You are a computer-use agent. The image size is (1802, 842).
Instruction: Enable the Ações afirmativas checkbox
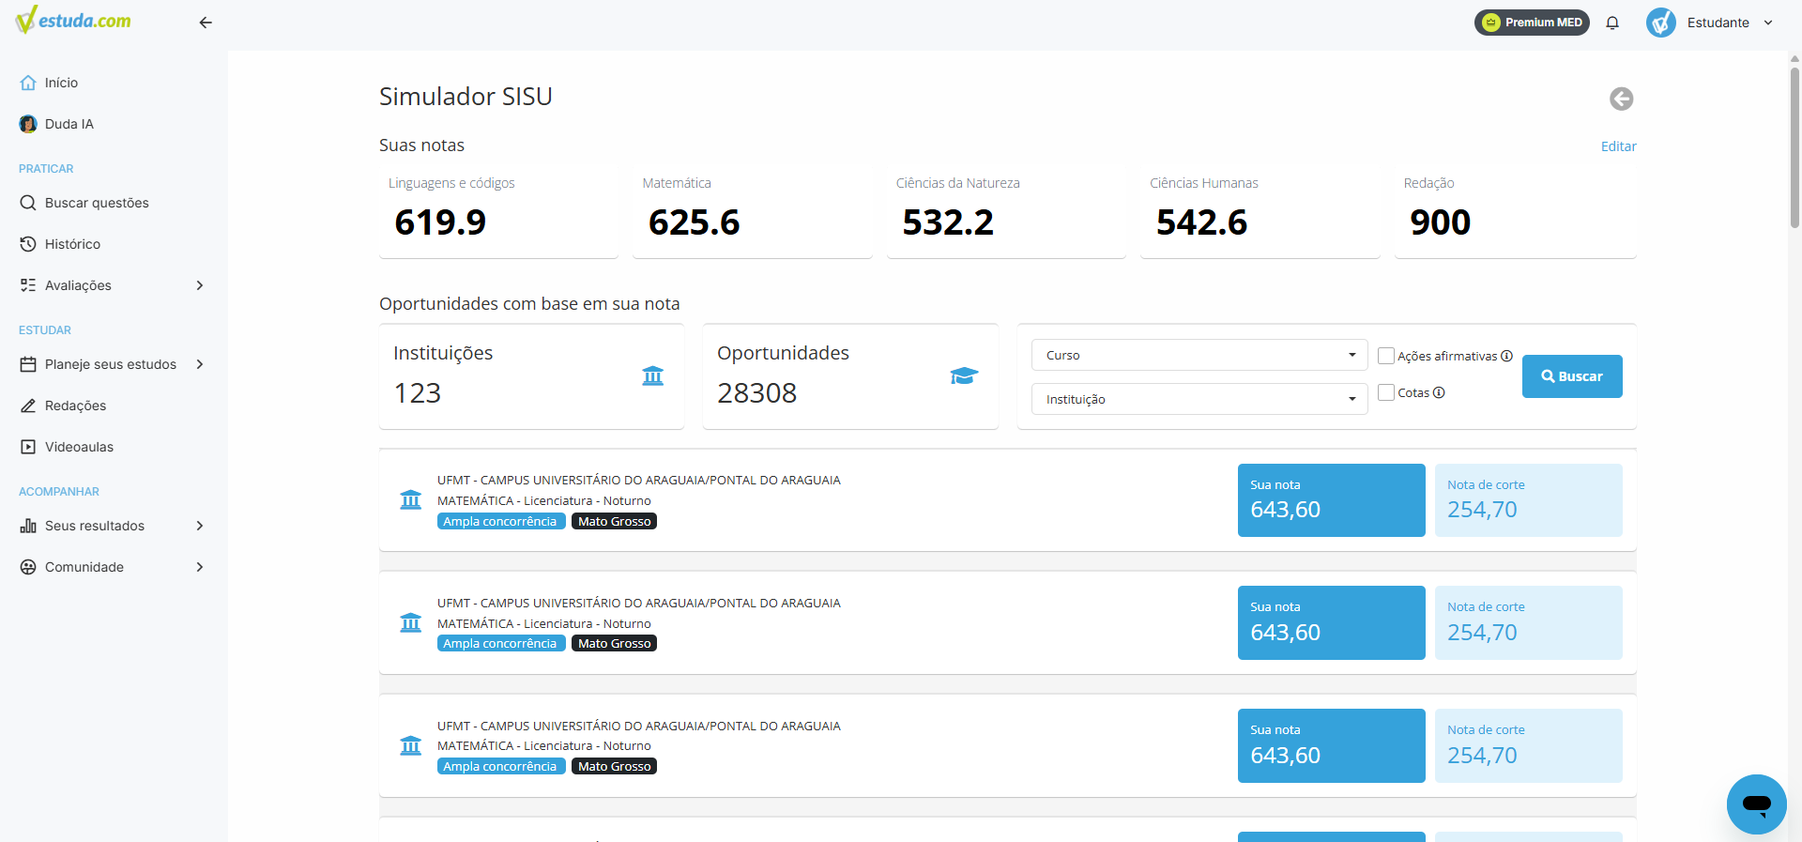pos(1385,356)
